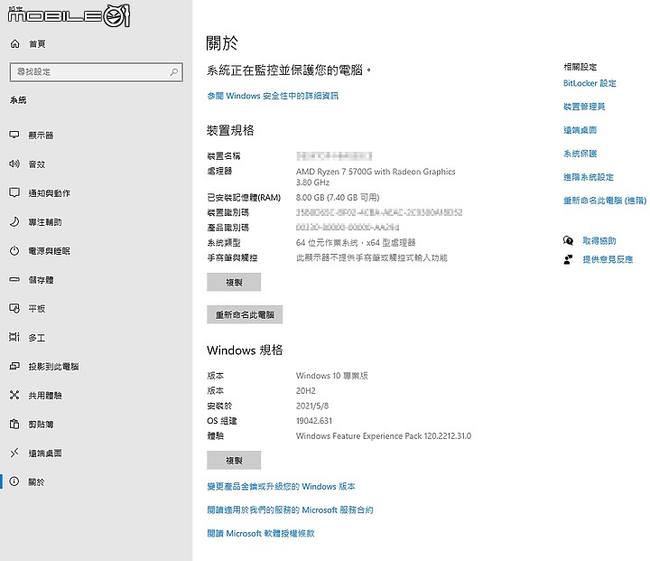The width and height of the screenshot is (650, 561).
Task: Click the Give feedback person icon
Action: click(x=569, y=259)
